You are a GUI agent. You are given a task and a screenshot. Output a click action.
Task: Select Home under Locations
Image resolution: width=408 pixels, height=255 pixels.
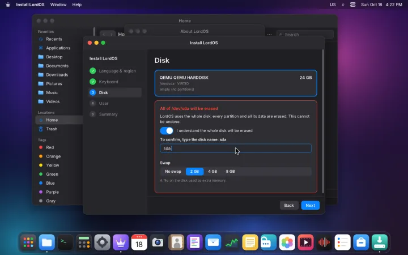59,120
